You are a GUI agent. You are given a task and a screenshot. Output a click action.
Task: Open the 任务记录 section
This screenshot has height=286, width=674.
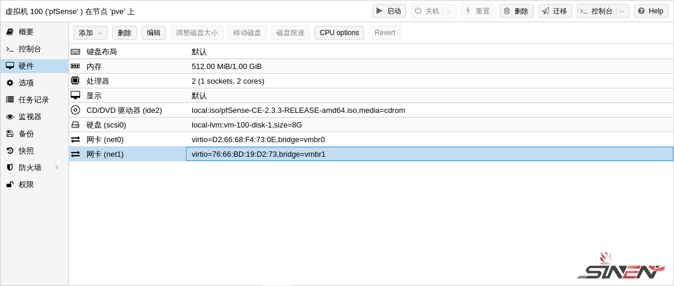click(x=34, y=100)
